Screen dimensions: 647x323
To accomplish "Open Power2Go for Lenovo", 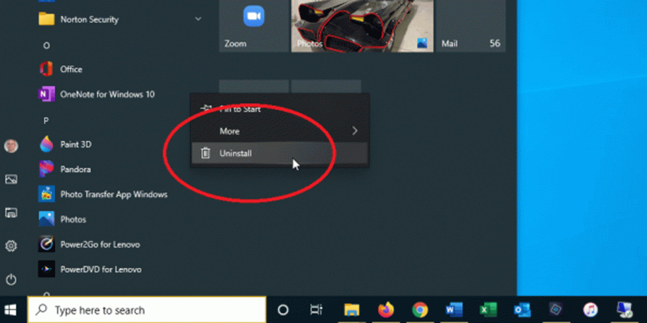I will [x=100, y=245].
